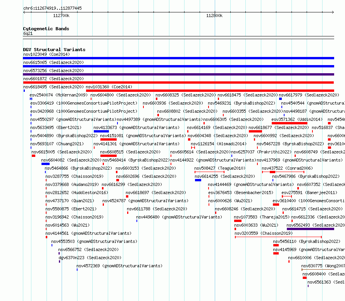
Task: Open nsv5464866 (ByrskaBishop2022) label
Action: [78, 168]
